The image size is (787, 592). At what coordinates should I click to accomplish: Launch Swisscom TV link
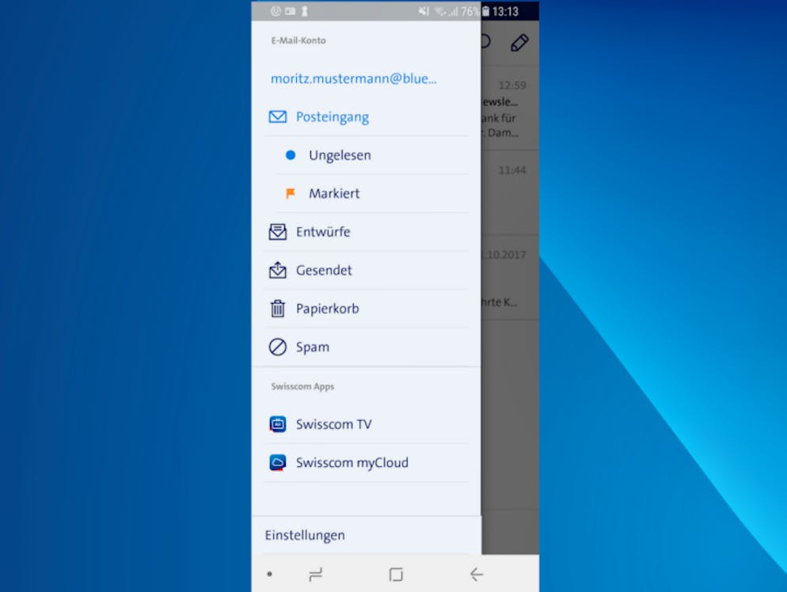334,424
